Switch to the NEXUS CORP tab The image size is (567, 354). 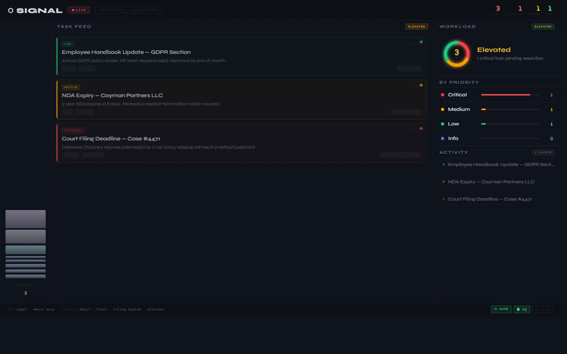pos(144,10)
